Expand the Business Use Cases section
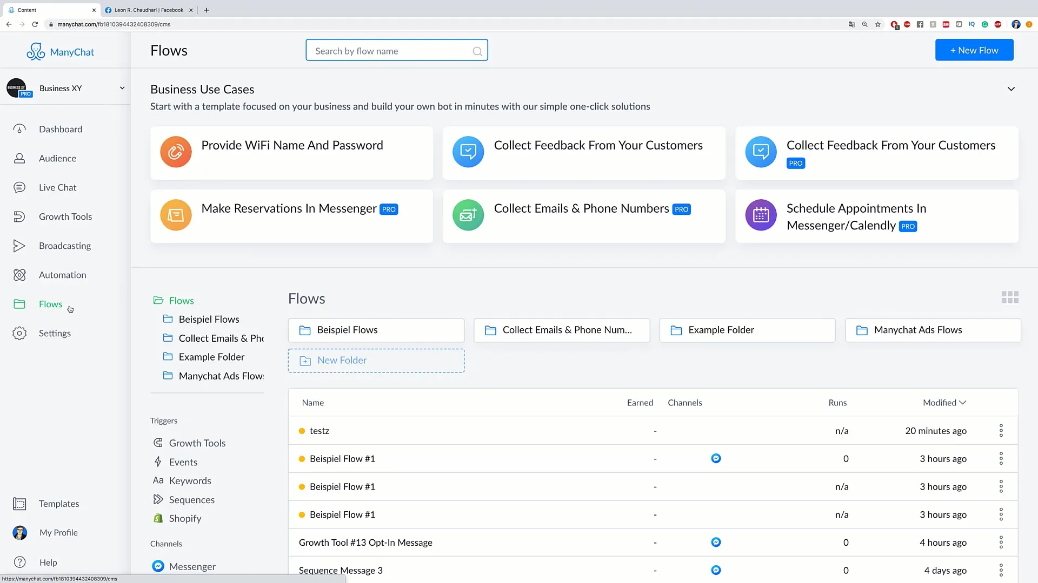 point(1011,89)
